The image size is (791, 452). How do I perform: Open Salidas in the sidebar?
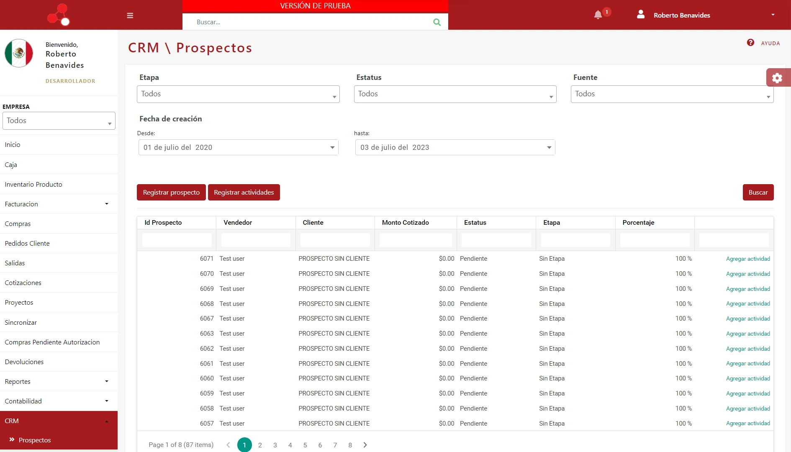pyautogui.click(x=59, y=263)
